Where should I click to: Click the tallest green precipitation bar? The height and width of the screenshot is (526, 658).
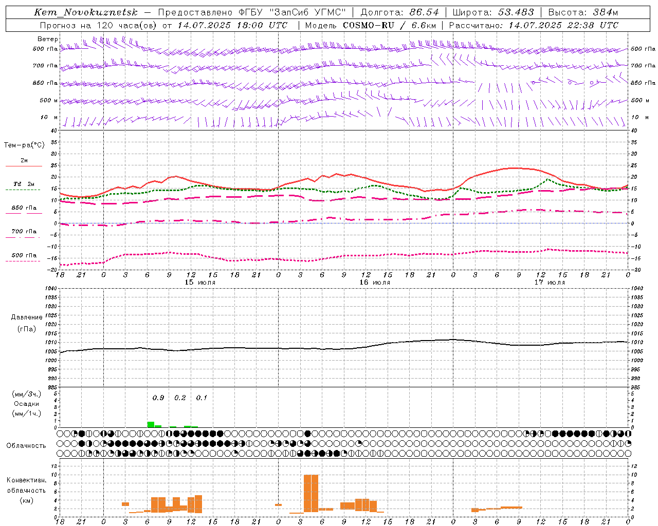(x=151, y=424)
